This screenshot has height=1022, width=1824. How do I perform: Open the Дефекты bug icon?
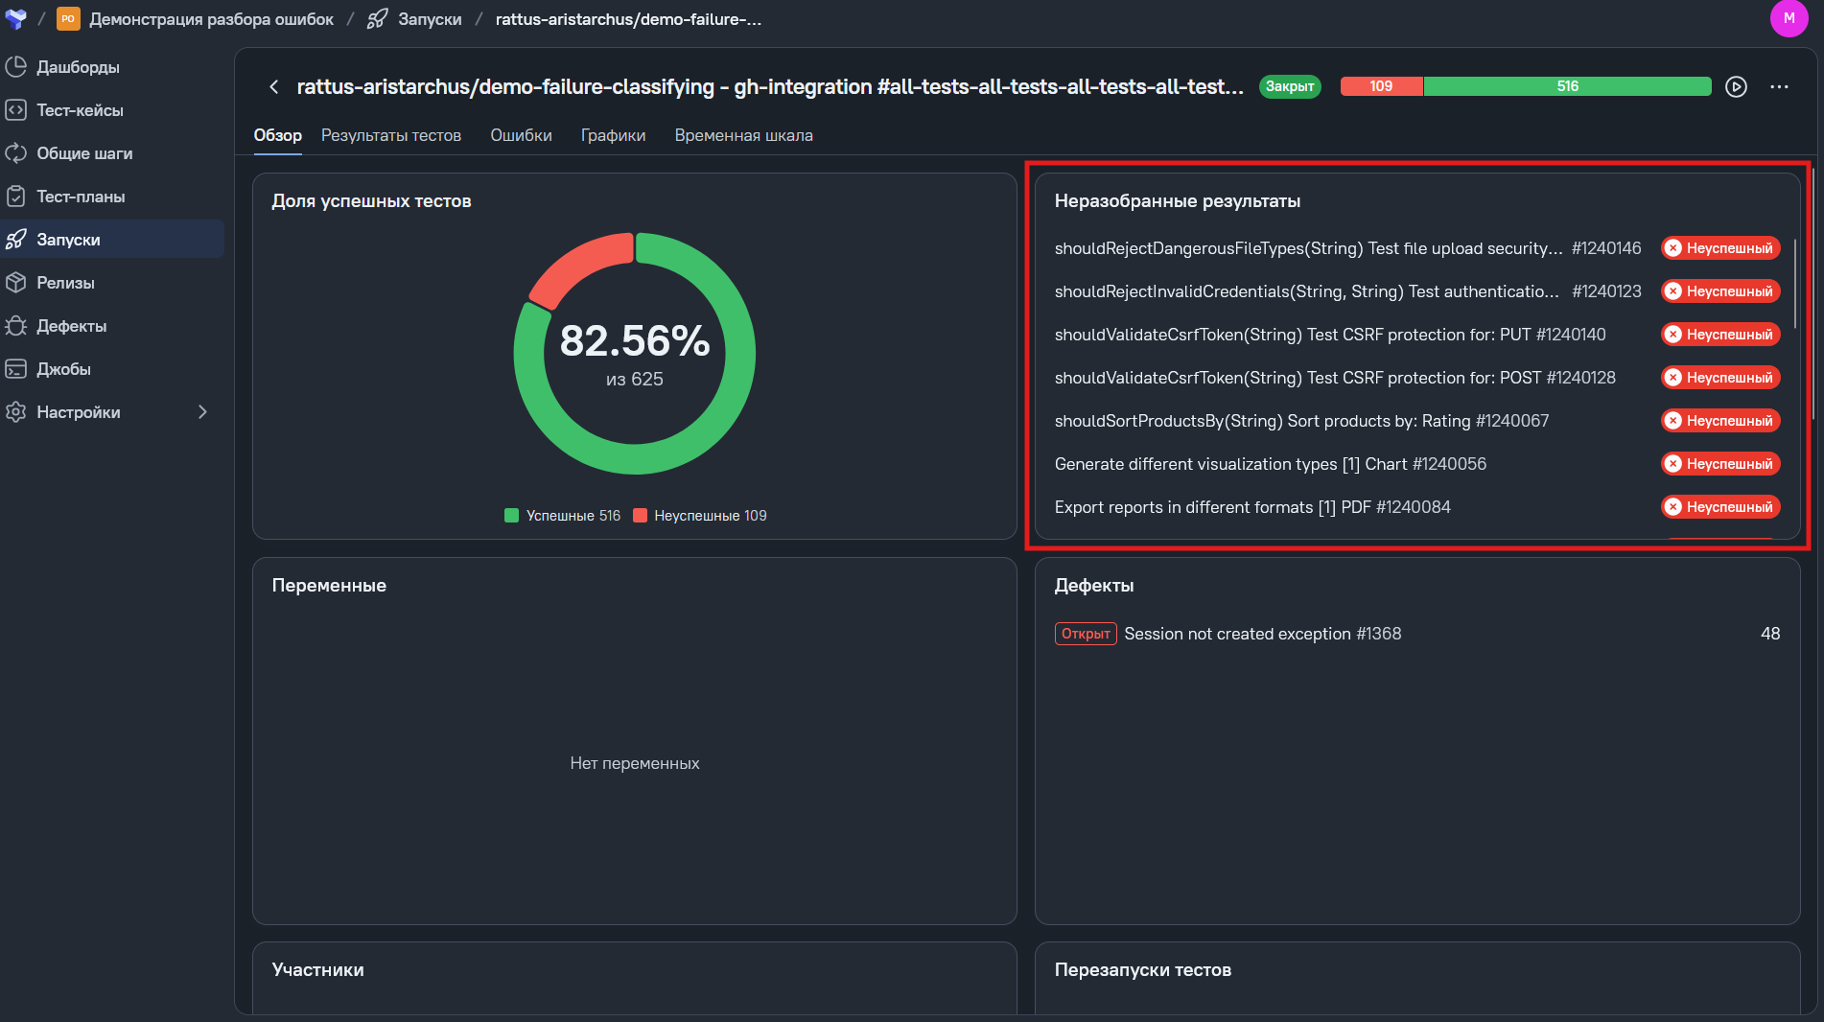click(16, 326)
